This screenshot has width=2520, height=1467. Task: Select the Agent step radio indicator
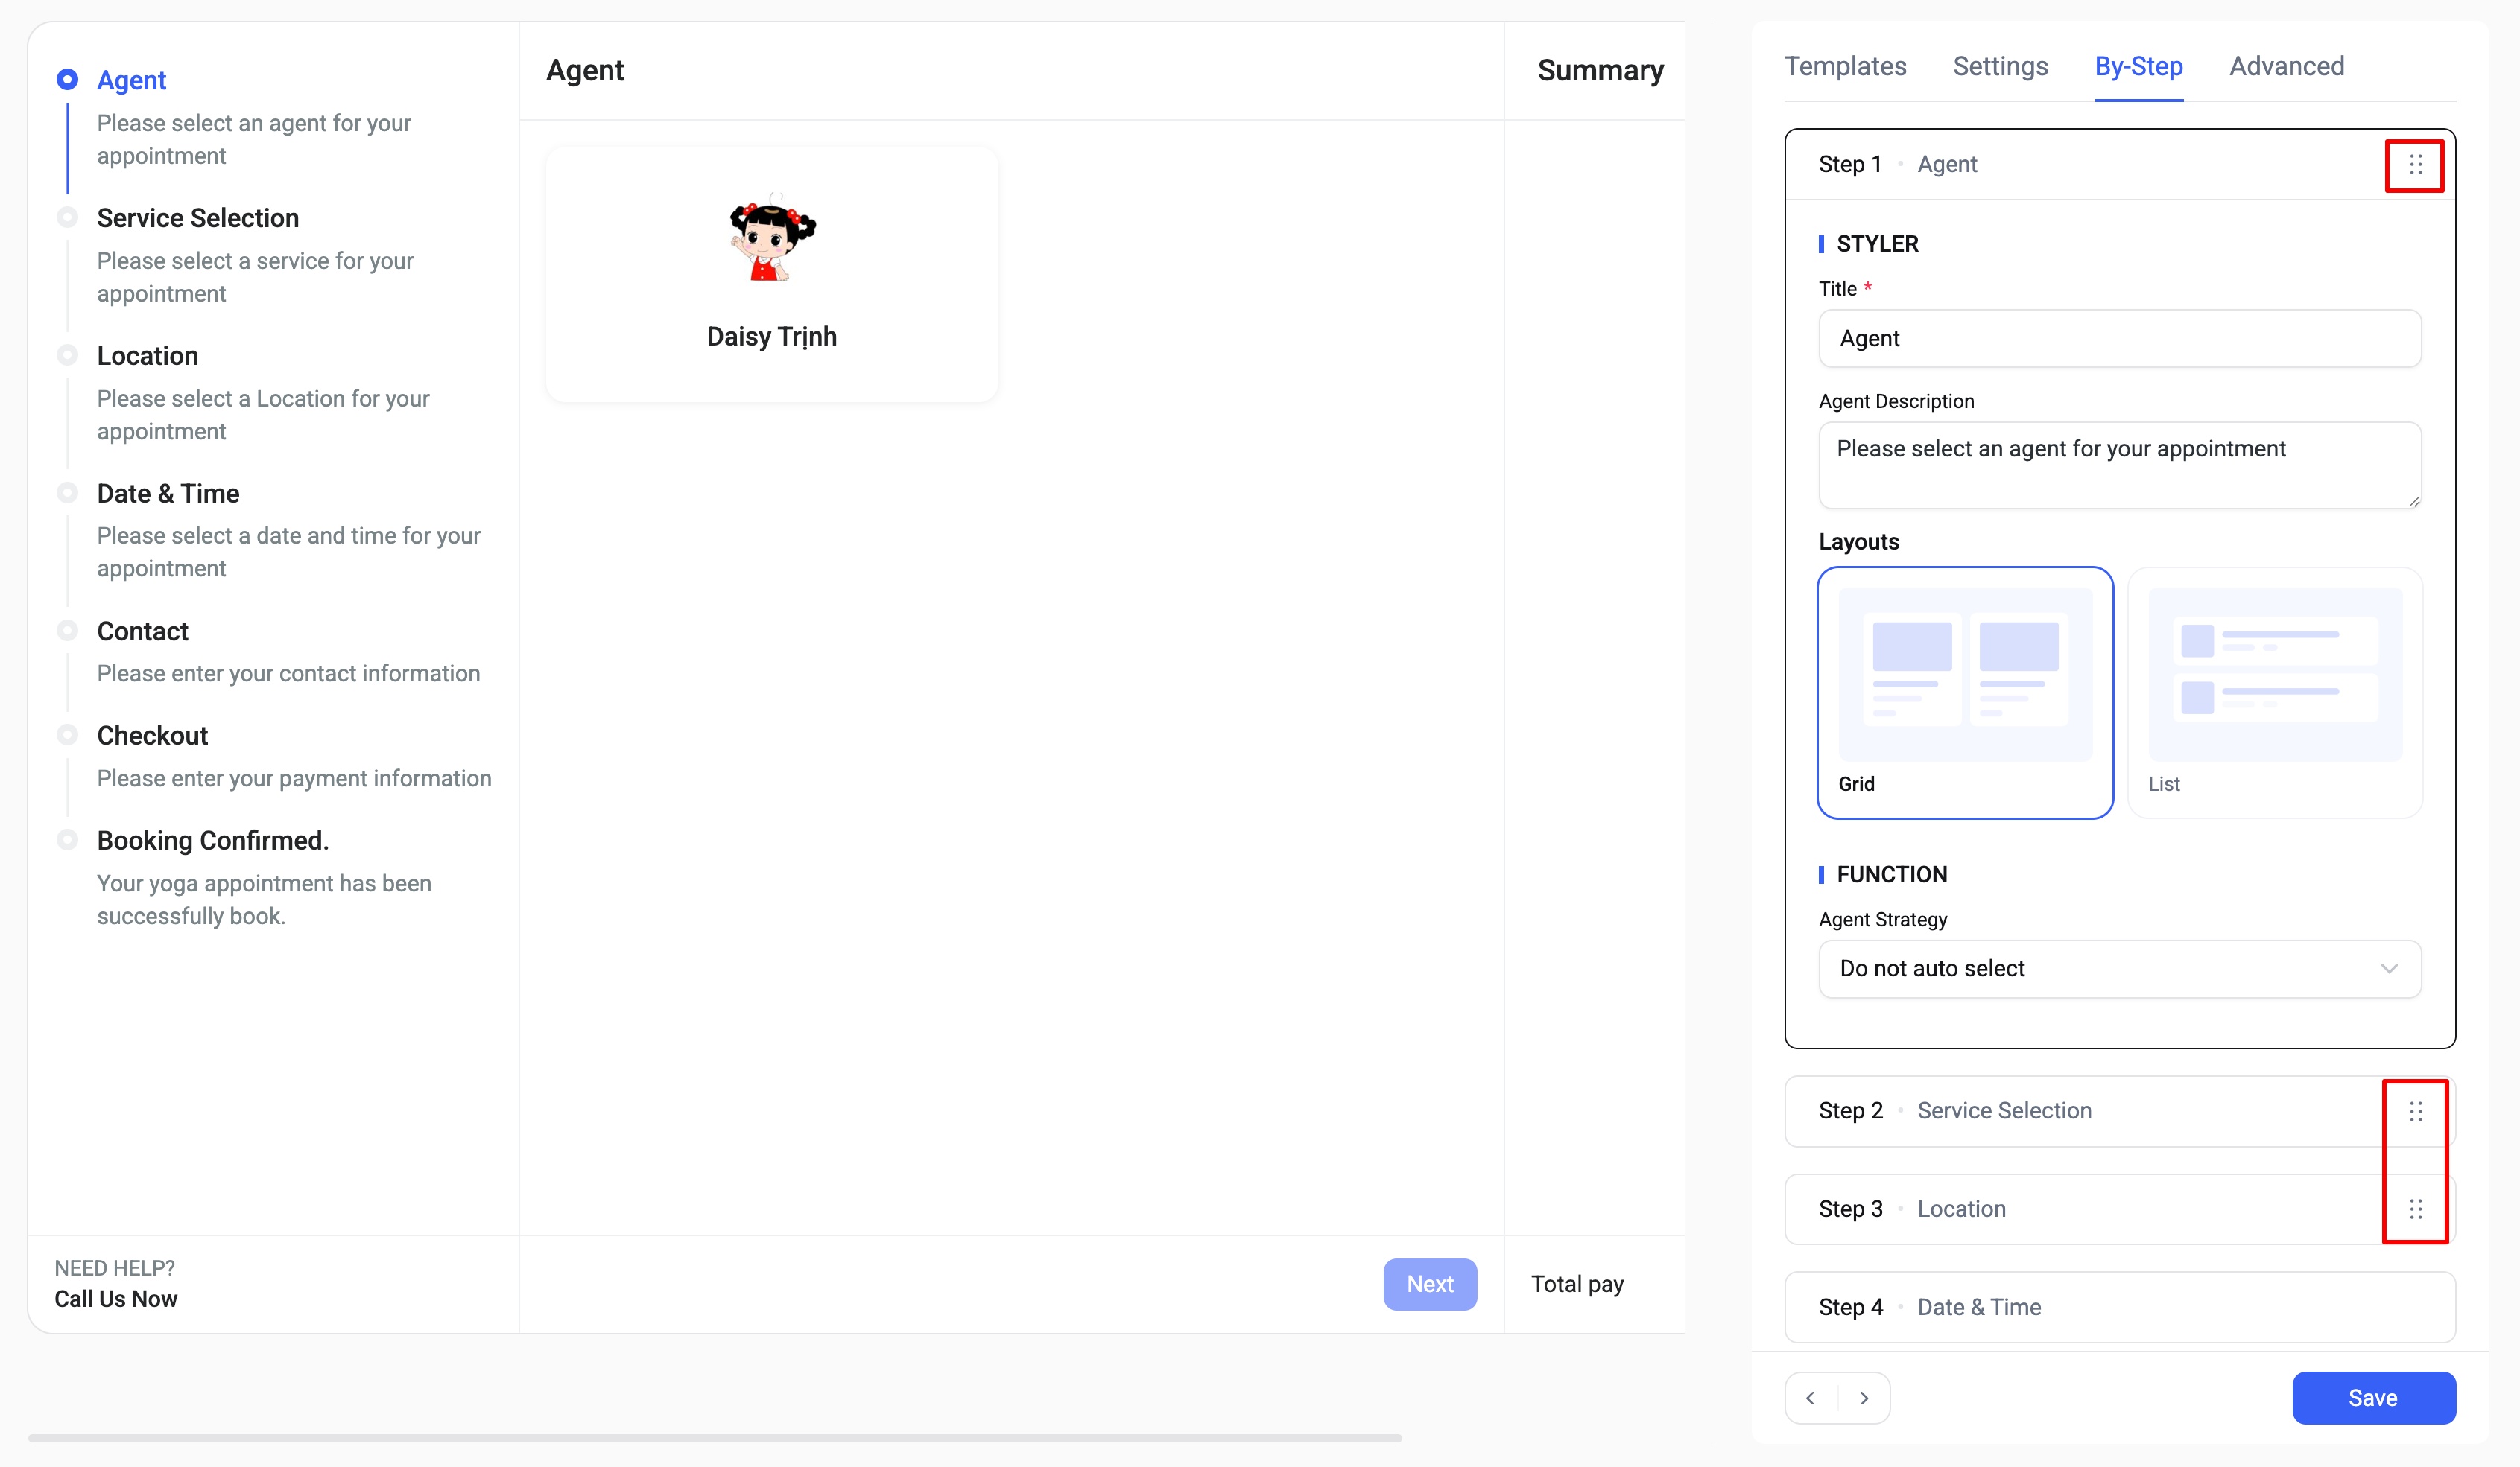tap(67, 79)
